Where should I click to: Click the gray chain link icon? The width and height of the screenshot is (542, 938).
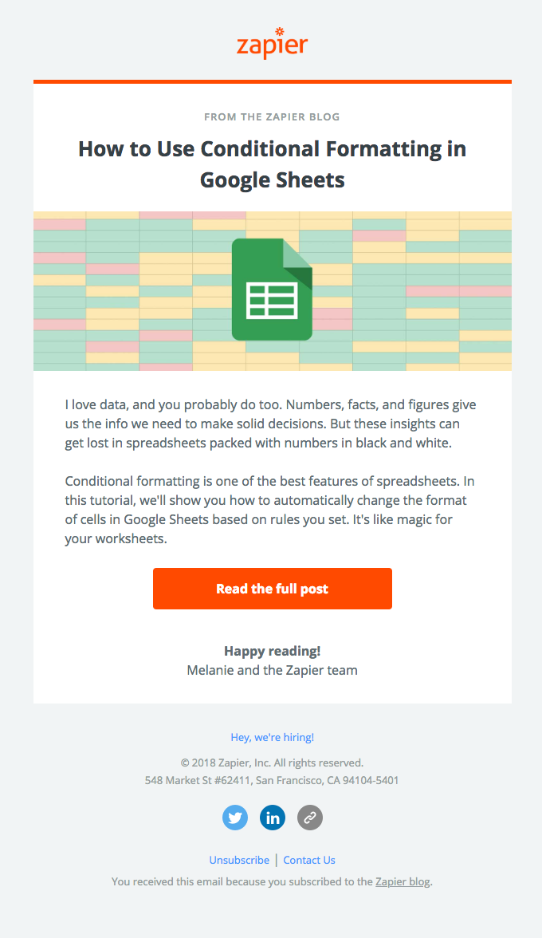pos(310,818)
